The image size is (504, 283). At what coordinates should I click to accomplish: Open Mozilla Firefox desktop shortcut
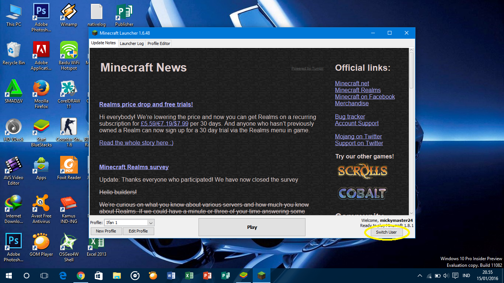pyautogui.click(x=41, y=94)
